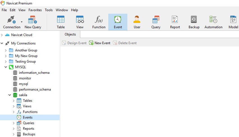Click the Delete Event button
The image size is (239, 137).
[x=125, y=43]
